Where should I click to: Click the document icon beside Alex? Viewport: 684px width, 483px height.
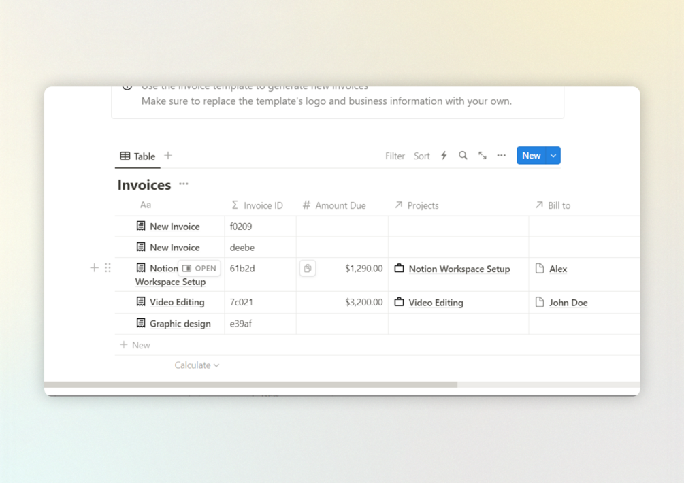[540, 268]
